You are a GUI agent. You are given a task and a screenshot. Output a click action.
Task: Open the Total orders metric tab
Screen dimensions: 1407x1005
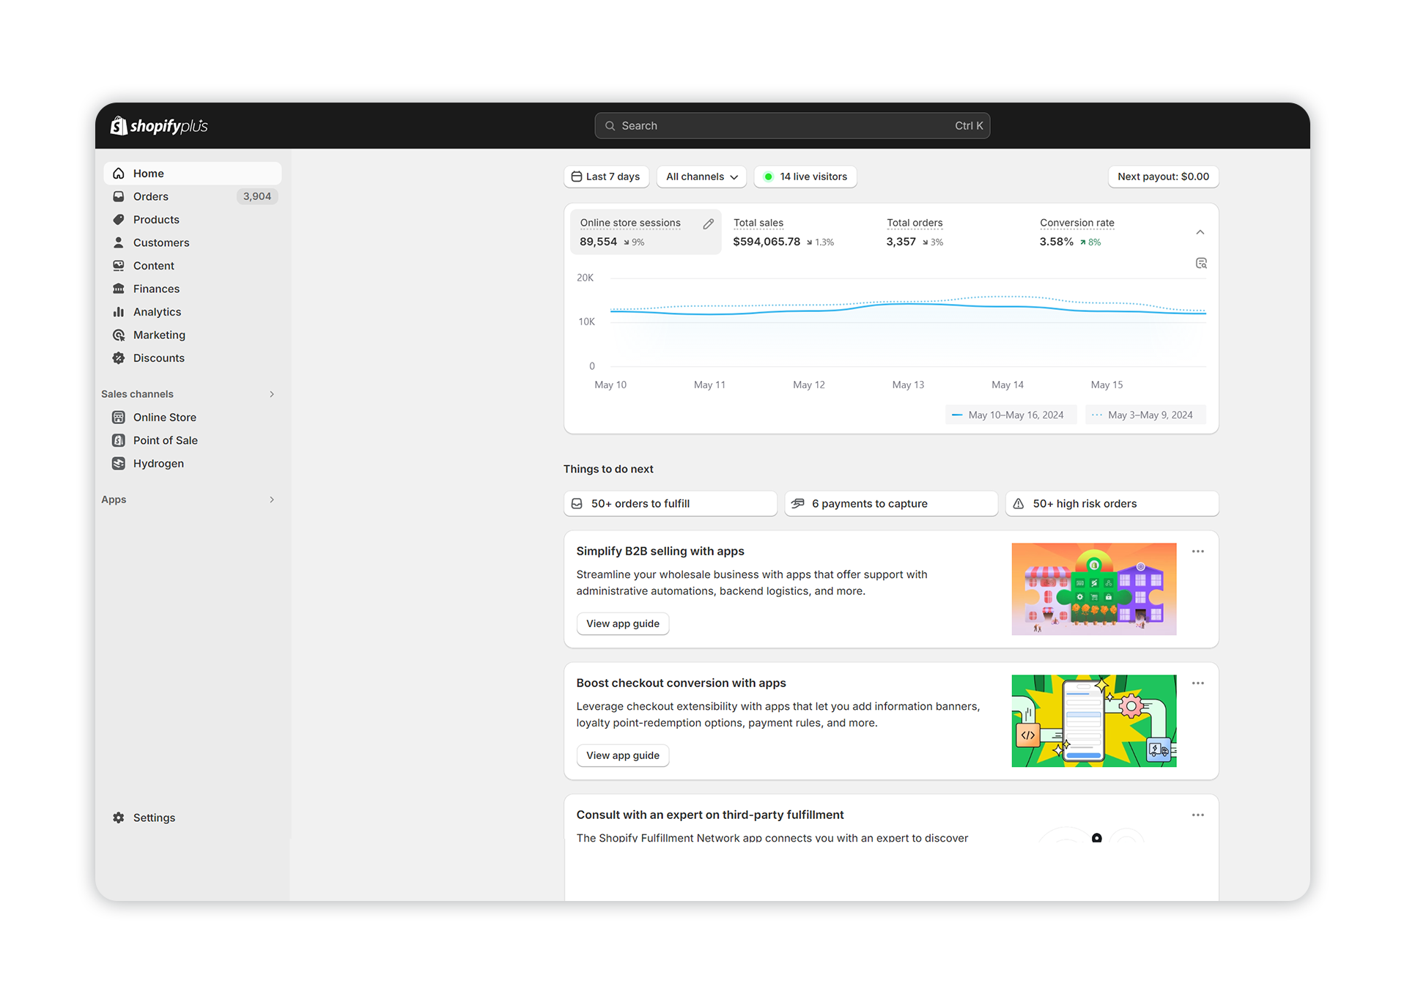pos(914,231)
